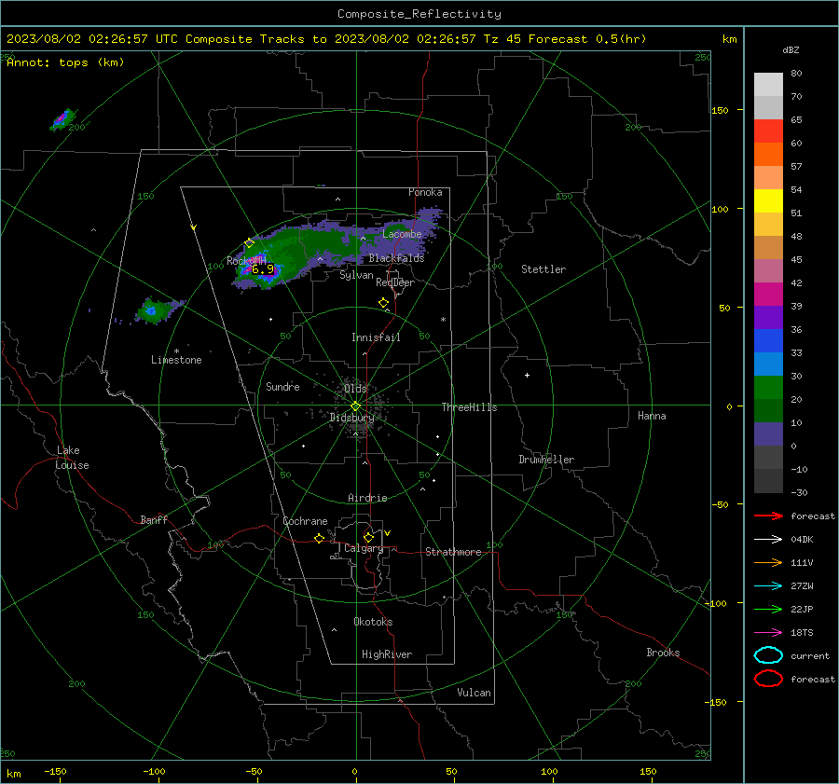Click the Drumheller city label
Viewport: 839px width, 784px height.
tap(546, 460)
